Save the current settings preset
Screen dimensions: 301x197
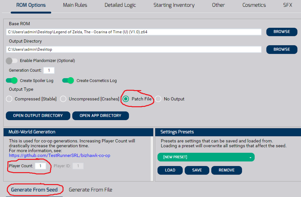tap(197, 170)
